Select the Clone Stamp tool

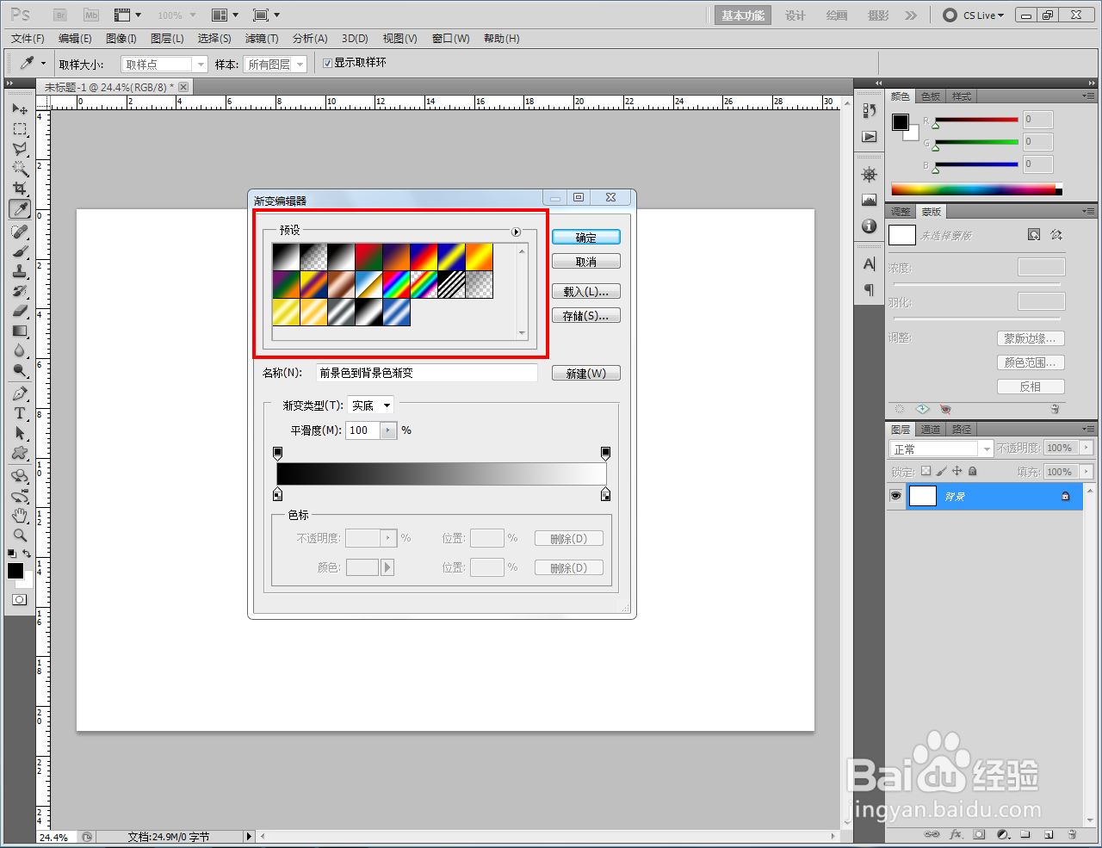tap(20, 271)
